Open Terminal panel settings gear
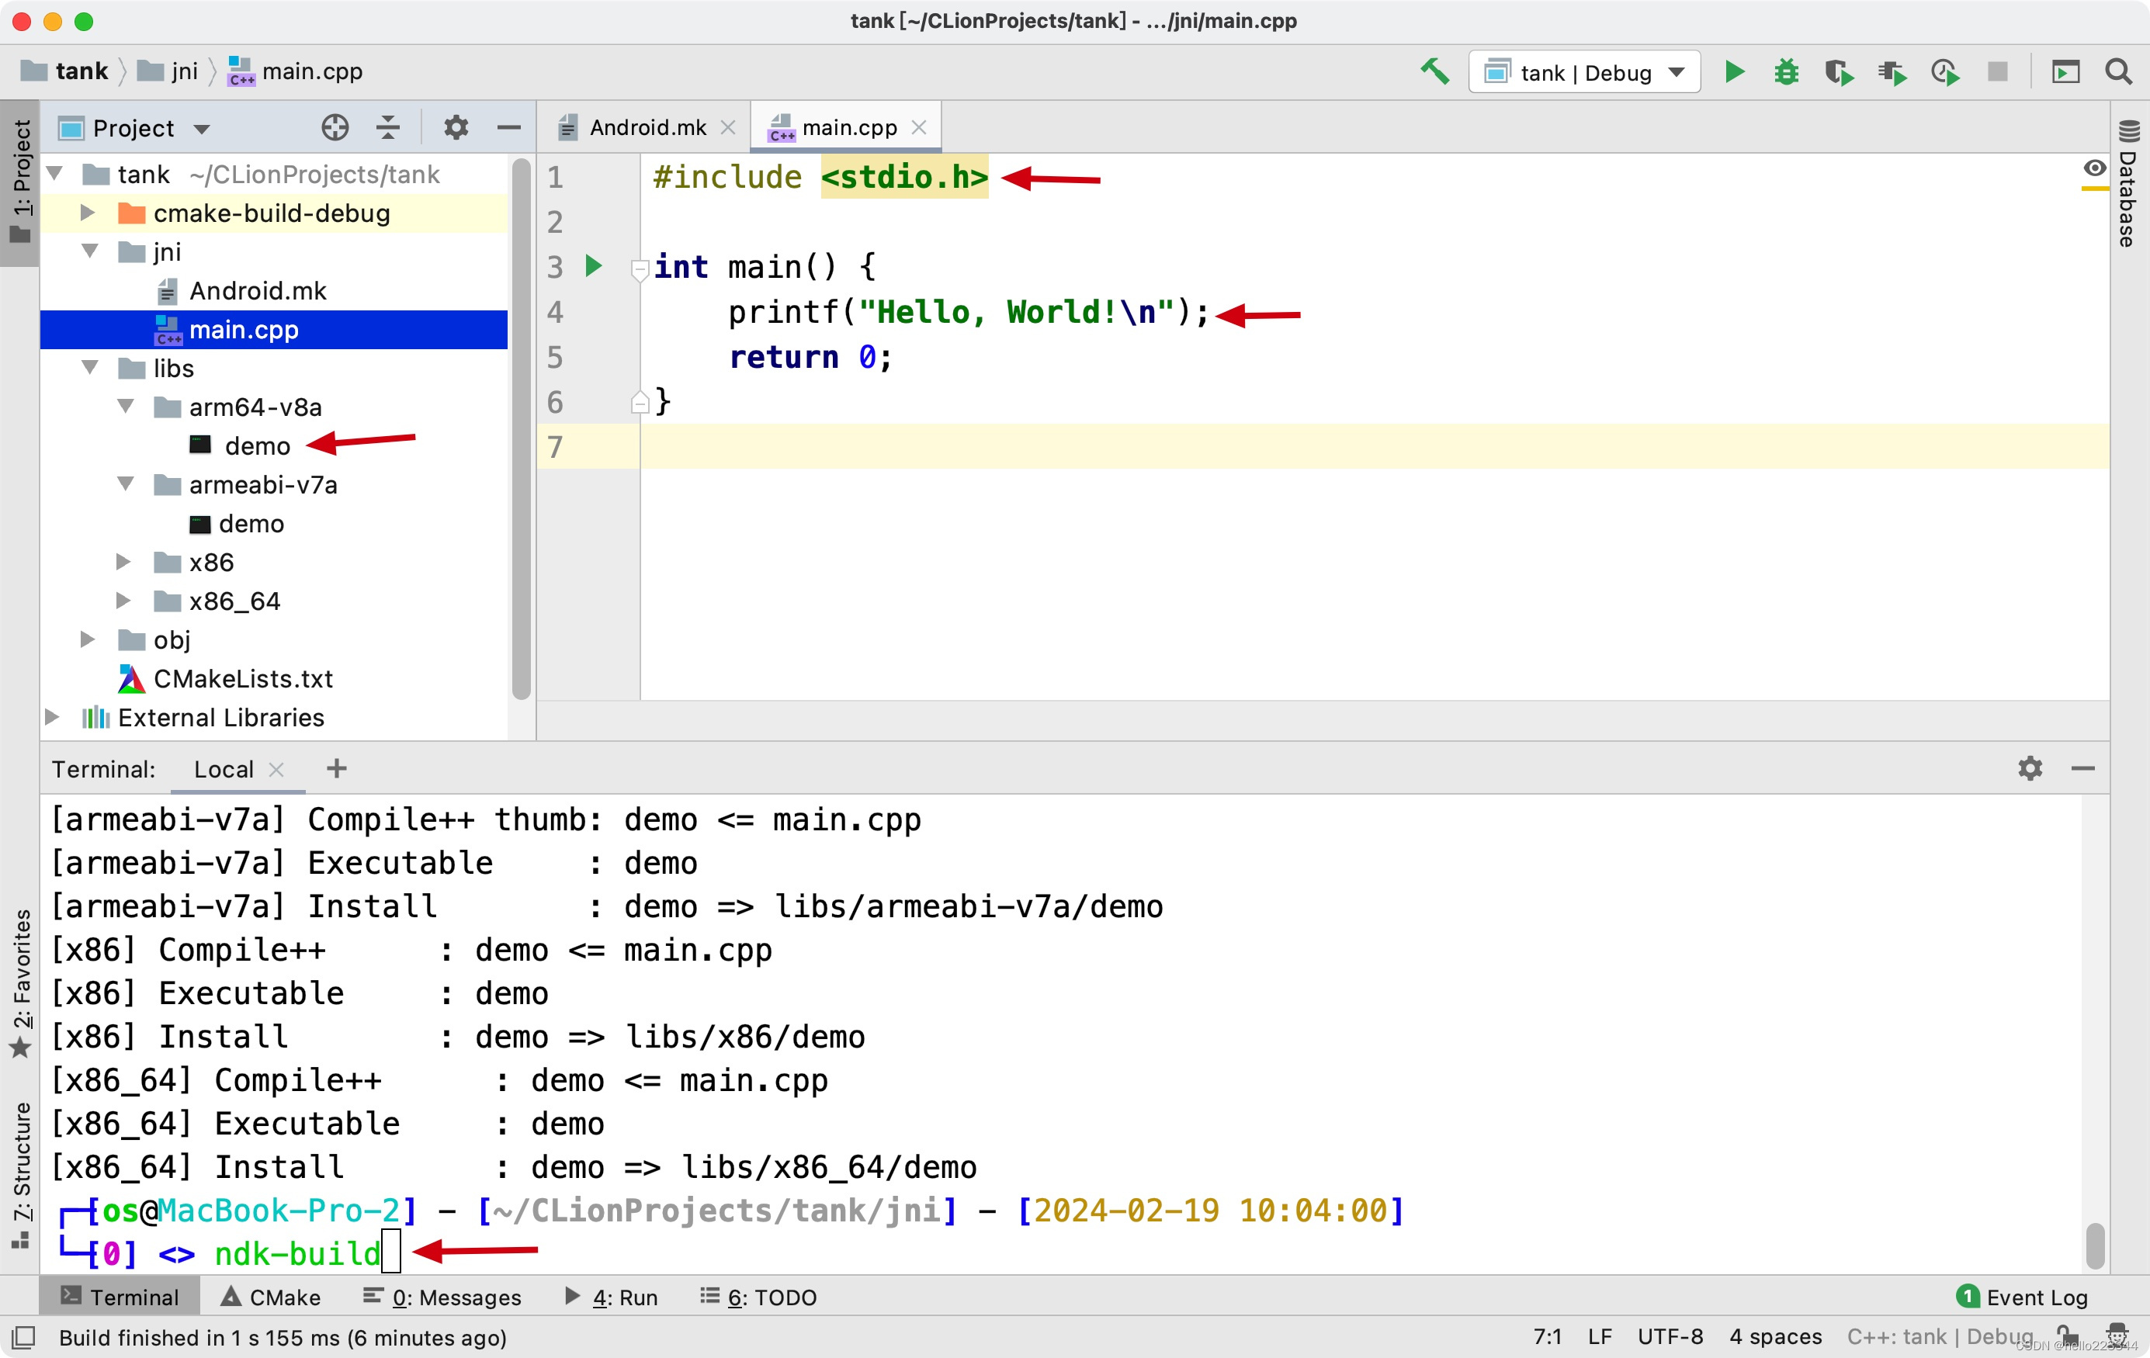Screen dimensions: 2150x1358 click(x=2030, y=767)
